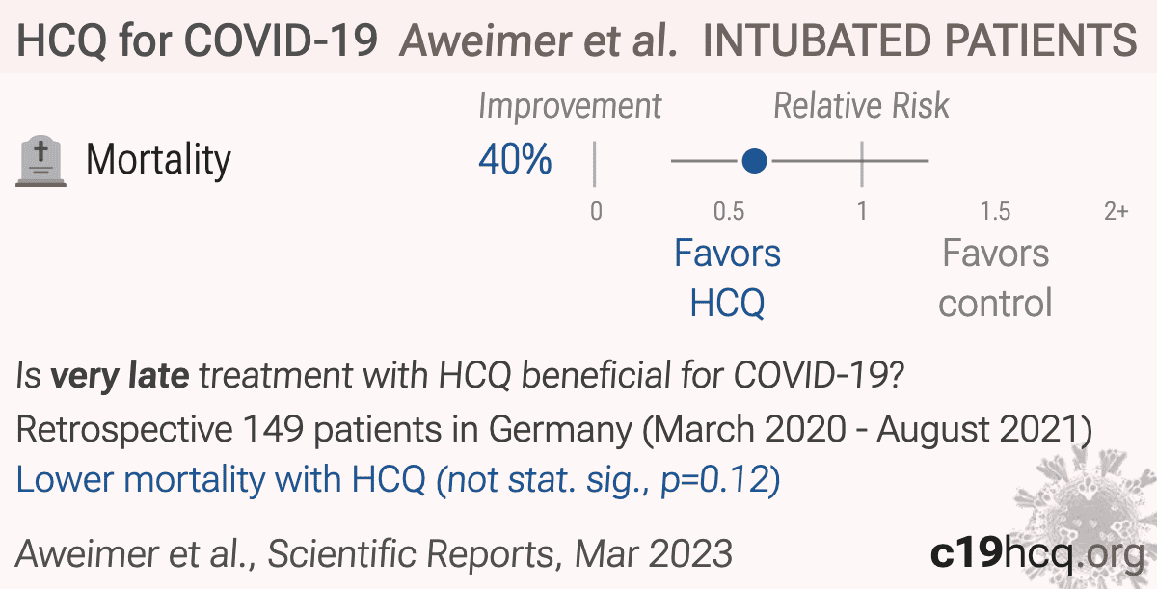Click the "Favors control" label
Viewport: 1157px width, 589px height.
[995, 278]
